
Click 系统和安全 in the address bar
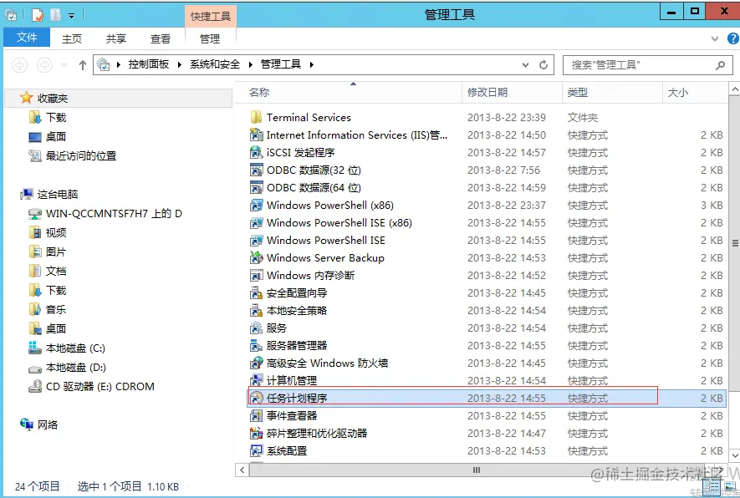215,64
